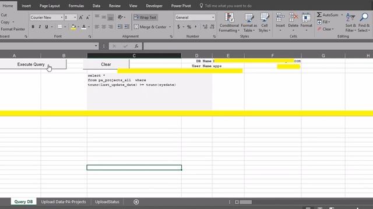
Task: Open the Developer tab
Action: coord(154,6)
